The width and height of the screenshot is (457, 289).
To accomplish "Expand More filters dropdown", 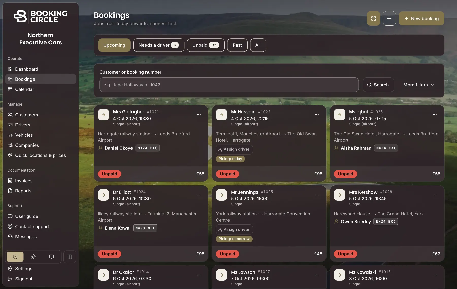I will (418, 85).
